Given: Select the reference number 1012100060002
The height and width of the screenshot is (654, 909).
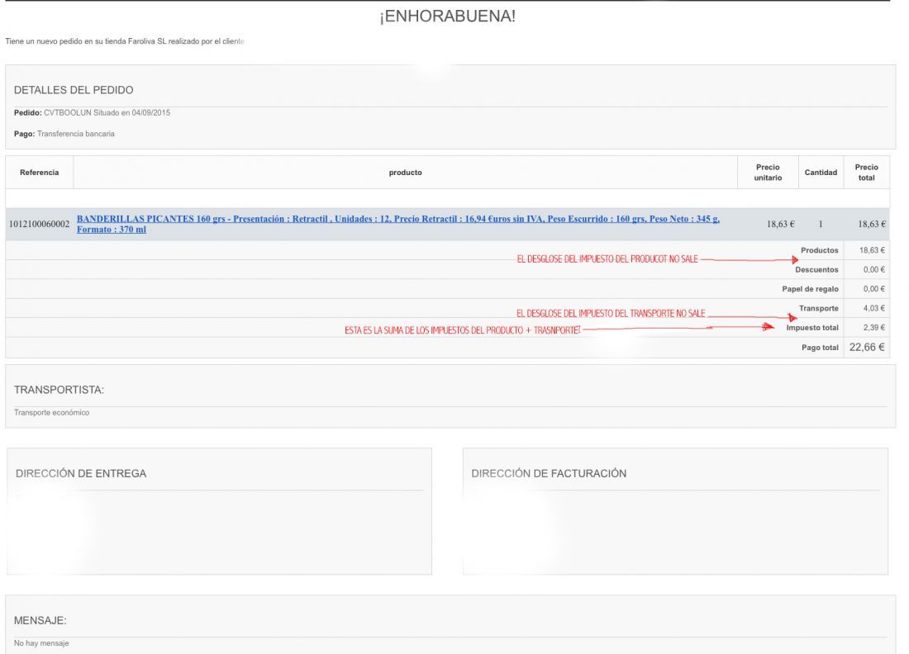Looking at the screenshot, I should tap(40, 224).
